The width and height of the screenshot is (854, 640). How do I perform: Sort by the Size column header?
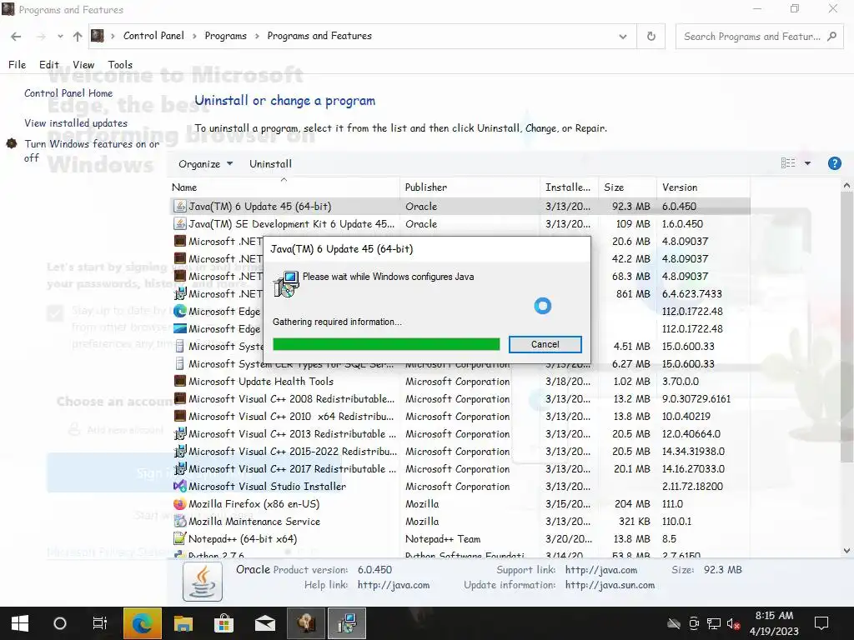coord(627,187)
